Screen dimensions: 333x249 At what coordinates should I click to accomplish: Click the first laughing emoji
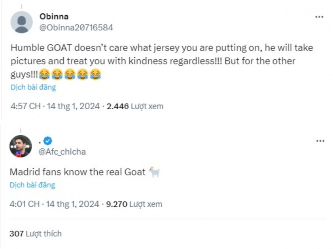[x=44, y=74]
